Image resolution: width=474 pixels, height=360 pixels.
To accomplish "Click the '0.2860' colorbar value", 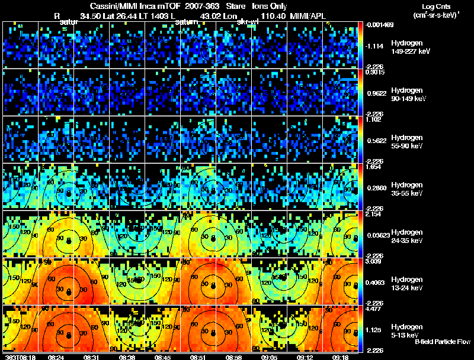I will coord(377,188).
